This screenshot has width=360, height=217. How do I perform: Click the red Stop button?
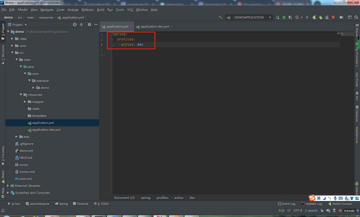(333, 17)
